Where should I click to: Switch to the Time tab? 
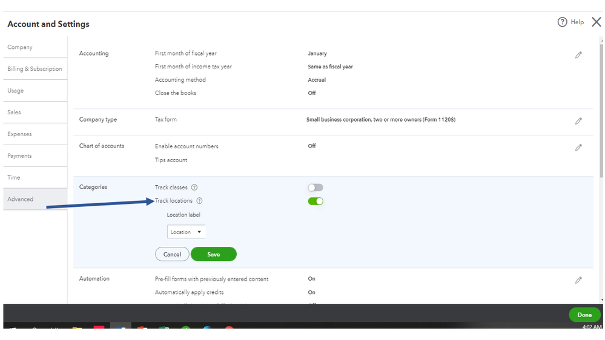click(x=35, y=178)
